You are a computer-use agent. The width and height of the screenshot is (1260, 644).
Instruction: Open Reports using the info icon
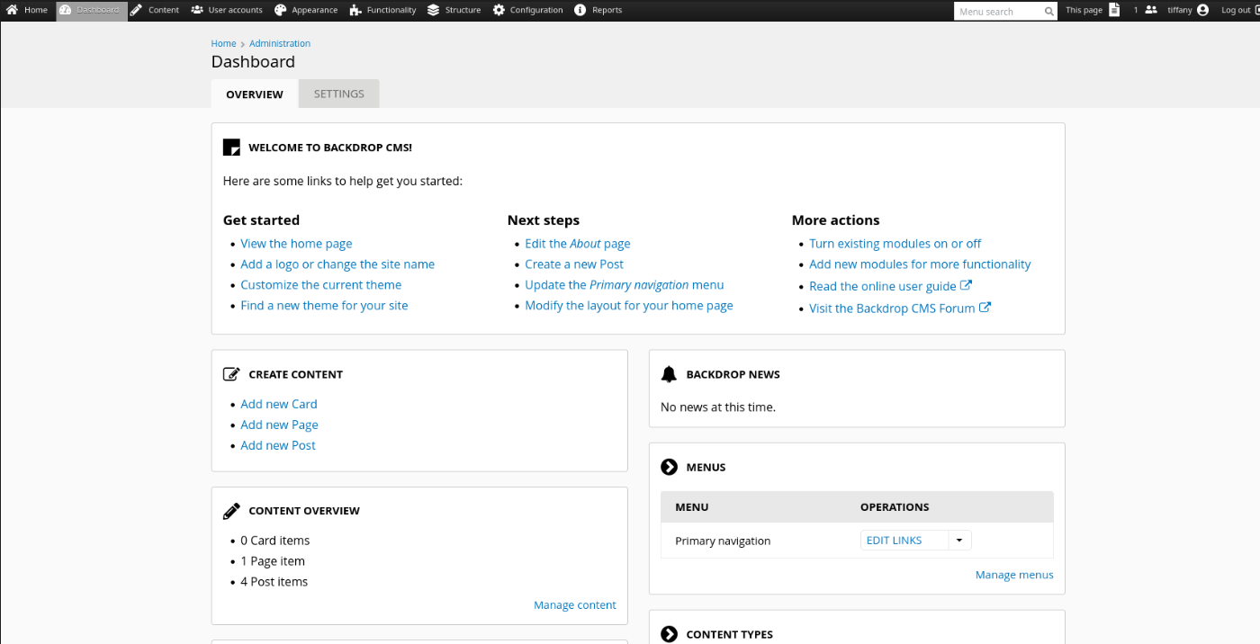pos(580,10)
